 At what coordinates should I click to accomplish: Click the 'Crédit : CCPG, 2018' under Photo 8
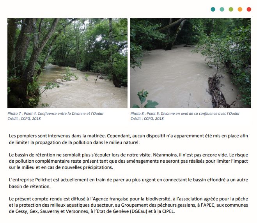[147, 119]
